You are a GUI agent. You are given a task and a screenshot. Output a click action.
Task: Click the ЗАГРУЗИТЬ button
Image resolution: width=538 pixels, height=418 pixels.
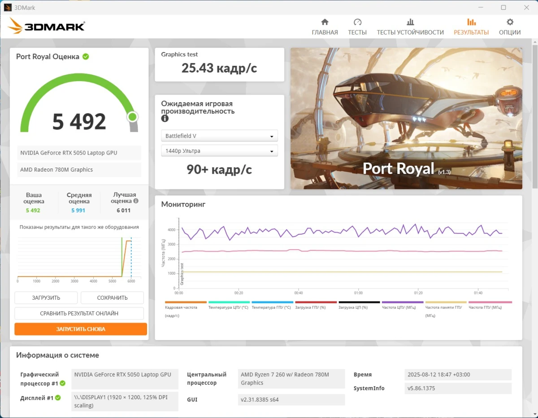click(x=46, y=297)
